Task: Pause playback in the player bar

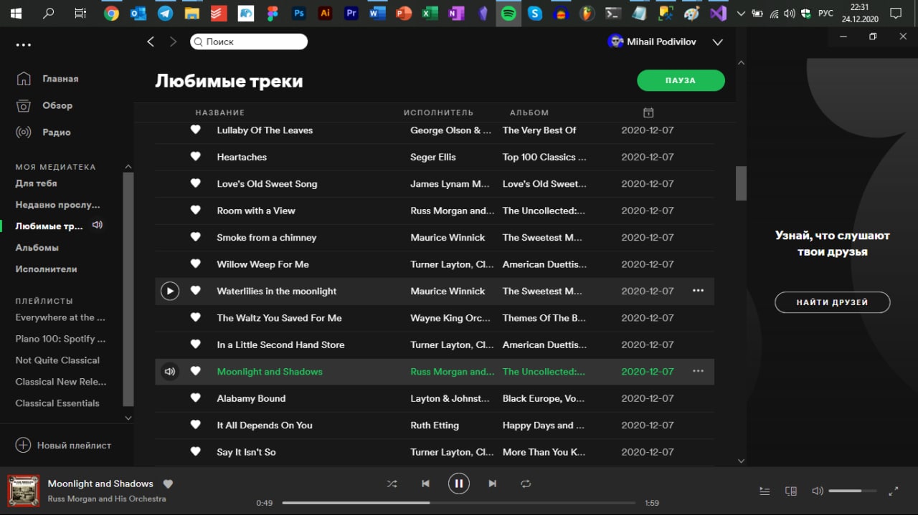Action: [x=459, y=483]
